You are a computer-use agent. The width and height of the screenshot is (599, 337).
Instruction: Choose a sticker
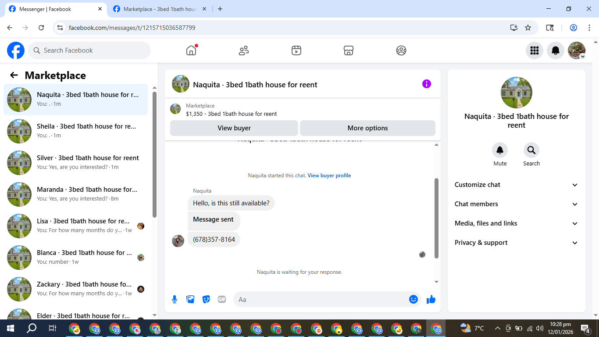click(x=206, y=299)
